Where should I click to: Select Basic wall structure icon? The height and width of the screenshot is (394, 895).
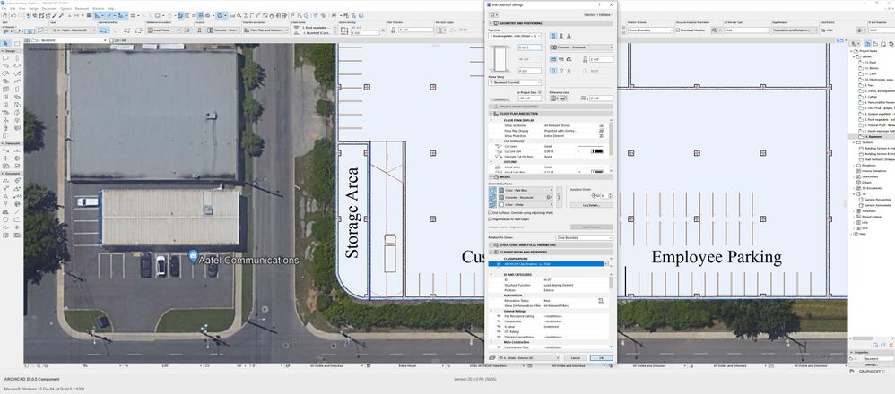(553, 36)
